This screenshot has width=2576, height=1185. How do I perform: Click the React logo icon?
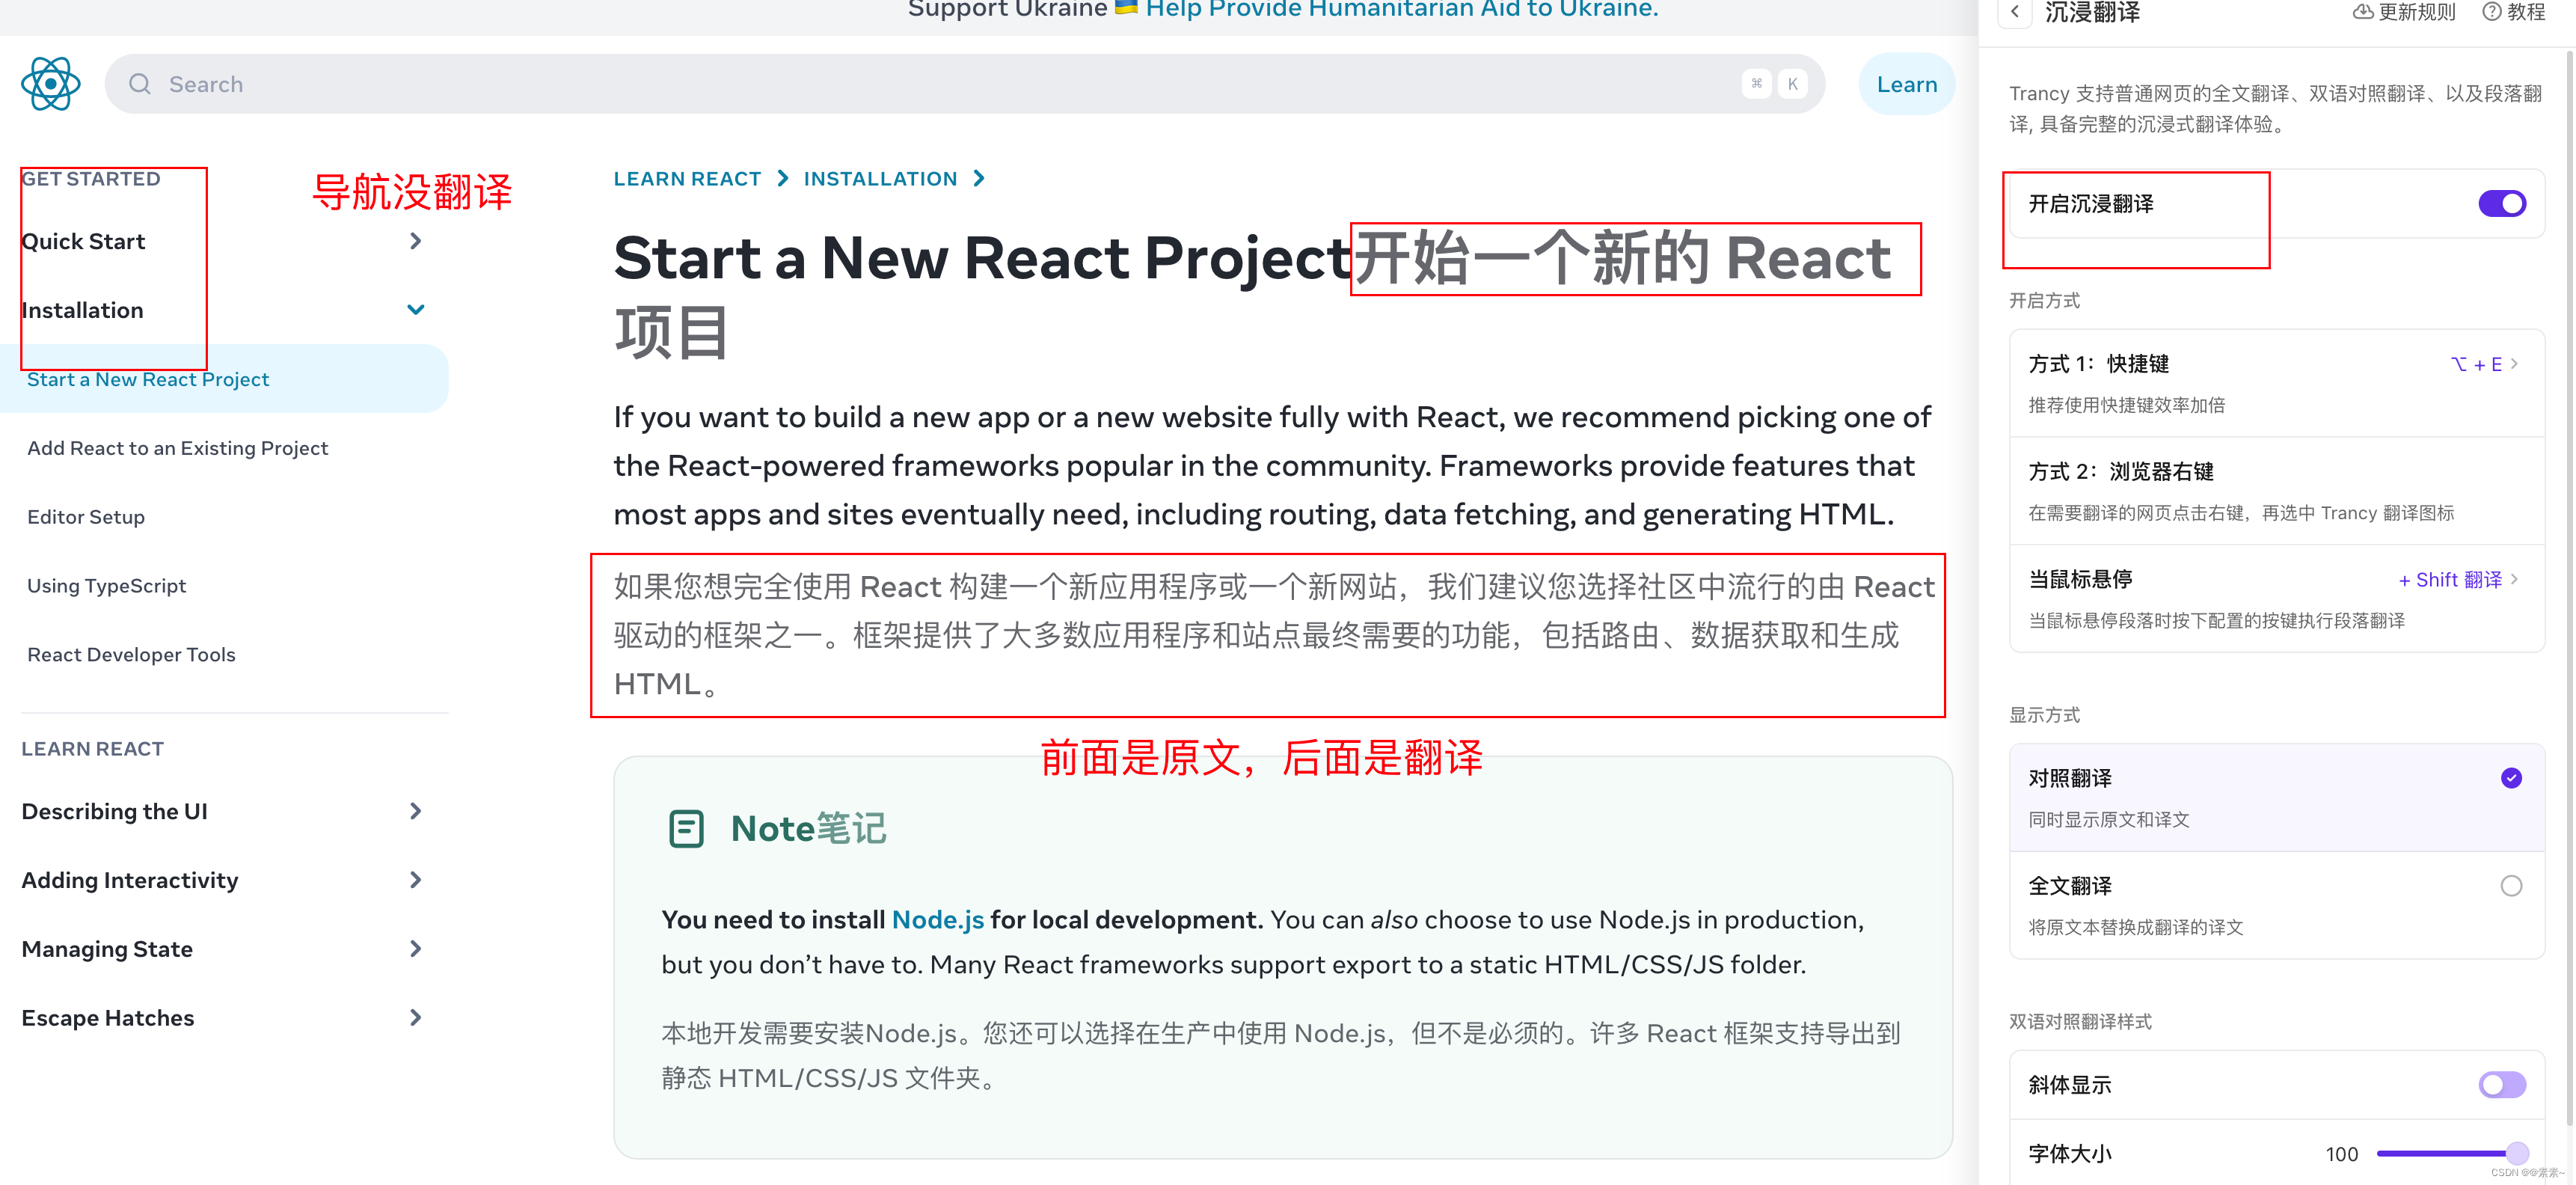50,84
